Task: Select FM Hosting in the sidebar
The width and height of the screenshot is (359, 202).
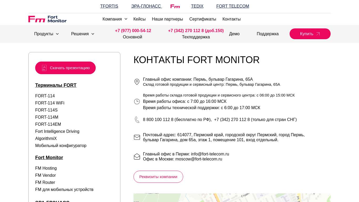Action: pyautogui.click(x=46, y=168)
